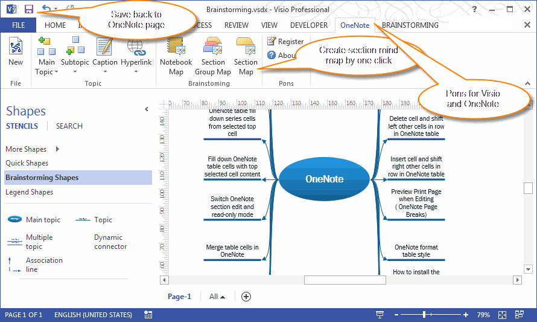Open the FILE tab

click(x=18, y=25)
